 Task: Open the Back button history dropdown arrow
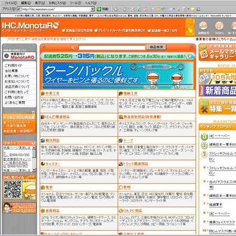(121, 9)
